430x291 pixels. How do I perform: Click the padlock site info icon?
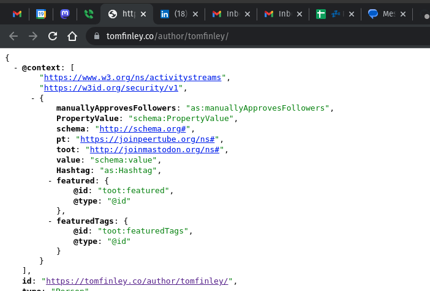tap(96, 36)
